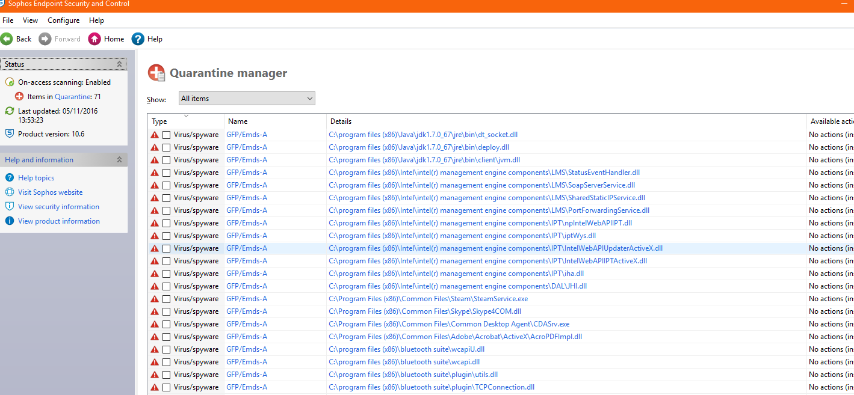Click the grey Forward arrow icon
The width and height of the screenshot is (854, 395).
(45, 39)
